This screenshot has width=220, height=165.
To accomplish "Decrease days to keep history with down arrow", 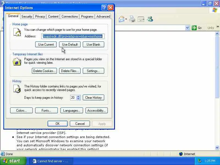I will click(x=78, y=99).
